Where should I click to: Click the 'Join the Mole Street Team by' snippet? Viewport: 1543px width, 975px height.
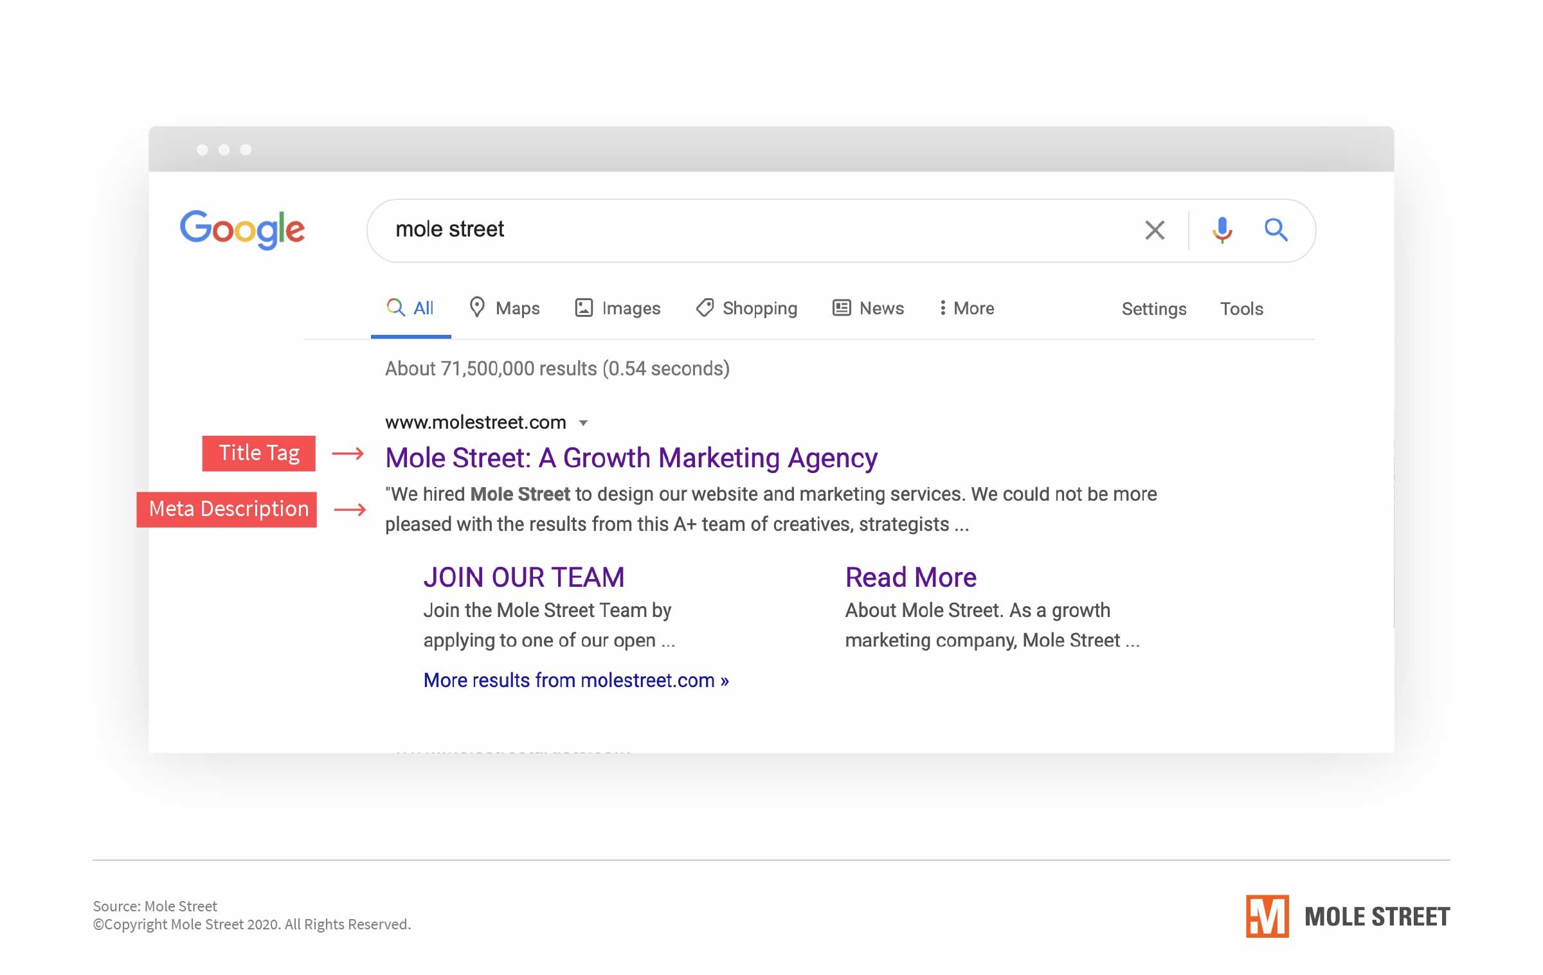coord(549,625)
